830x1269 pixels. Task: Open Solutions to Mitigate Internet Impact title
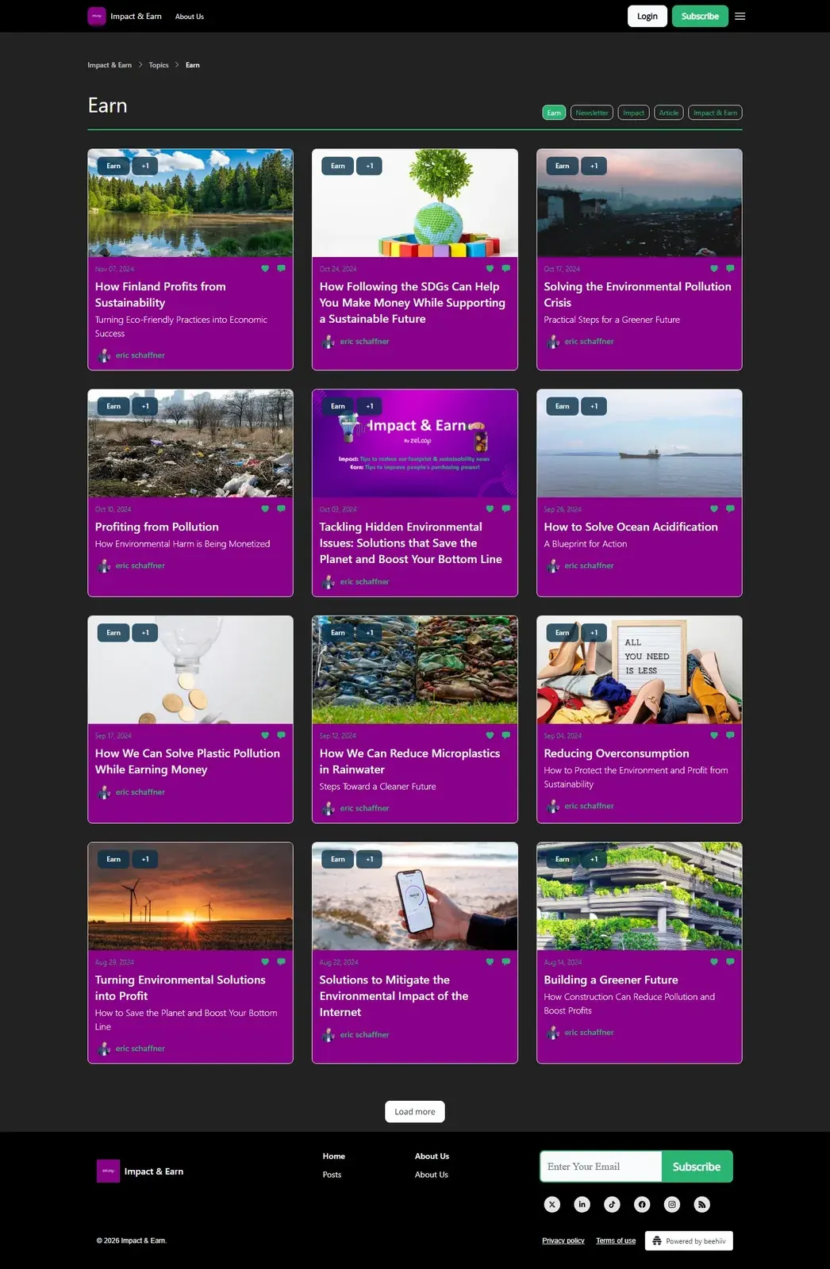[x=394, y=996]
